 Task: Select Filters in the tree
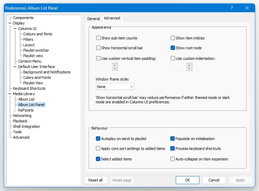click(28, 39)
